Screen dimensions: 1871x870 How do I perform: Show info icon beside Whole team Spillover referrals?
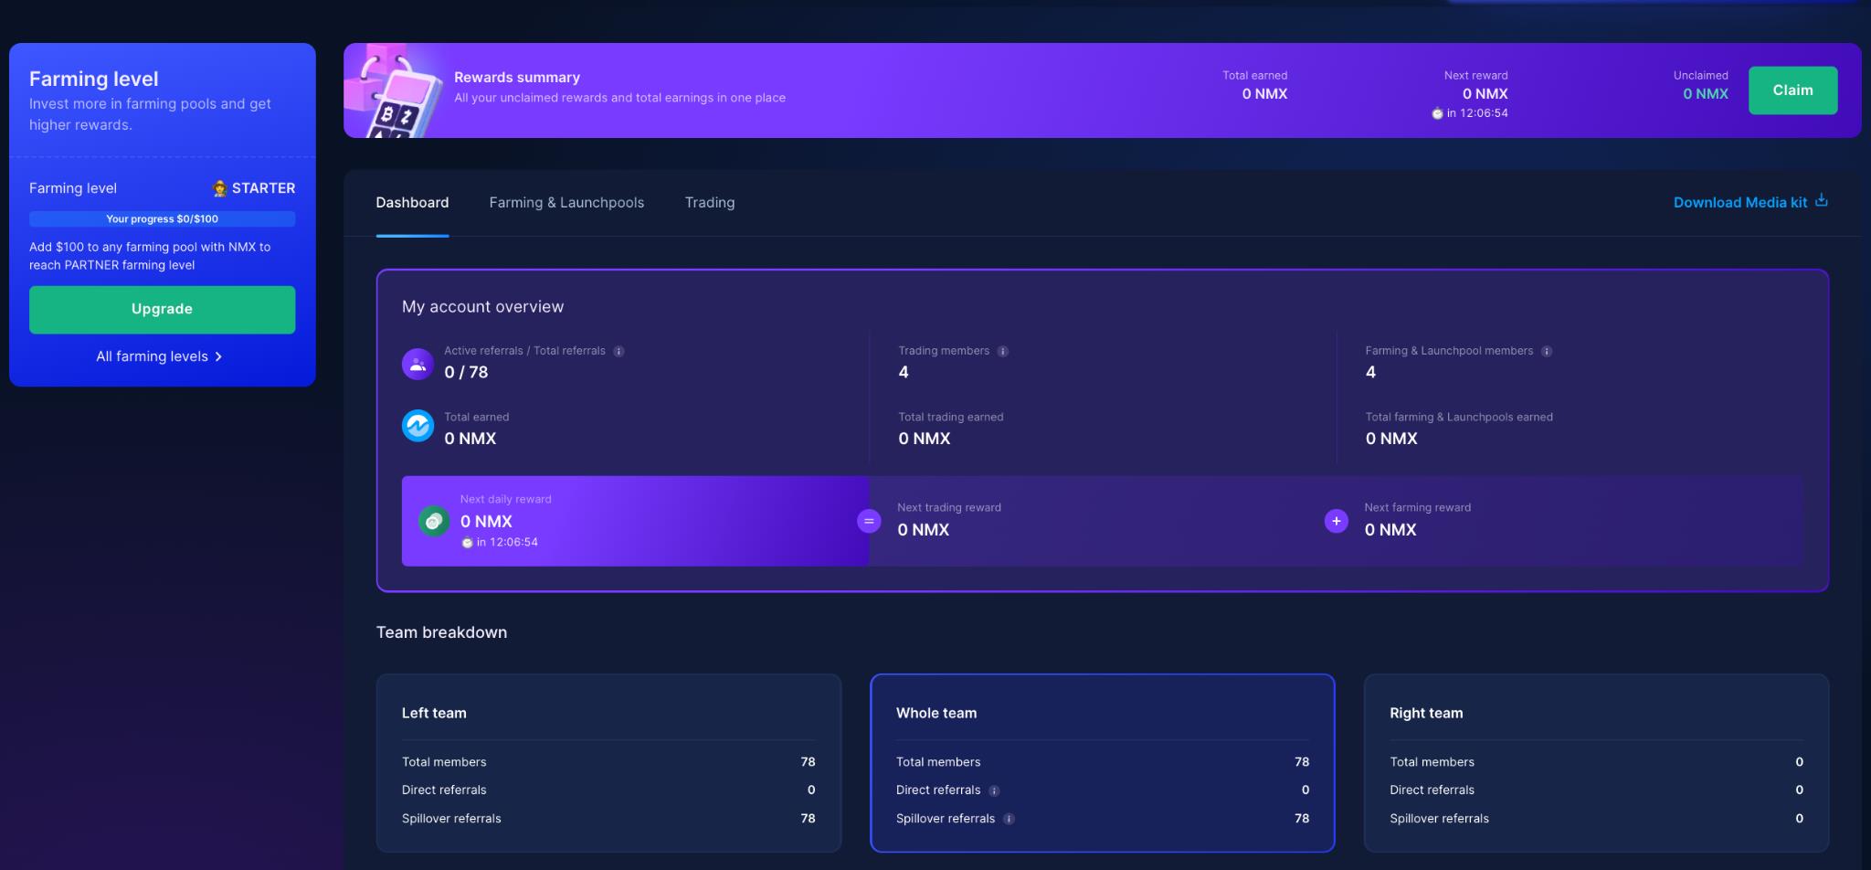pos(1009,819)
